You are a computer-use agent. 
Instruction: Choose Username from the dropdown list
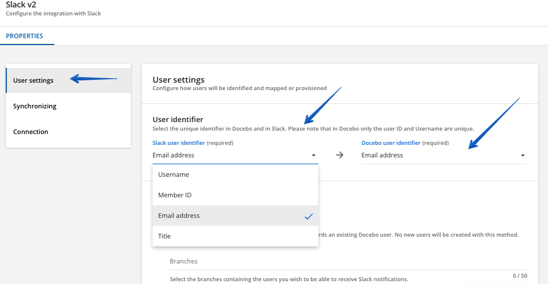(x=235, y=175)
